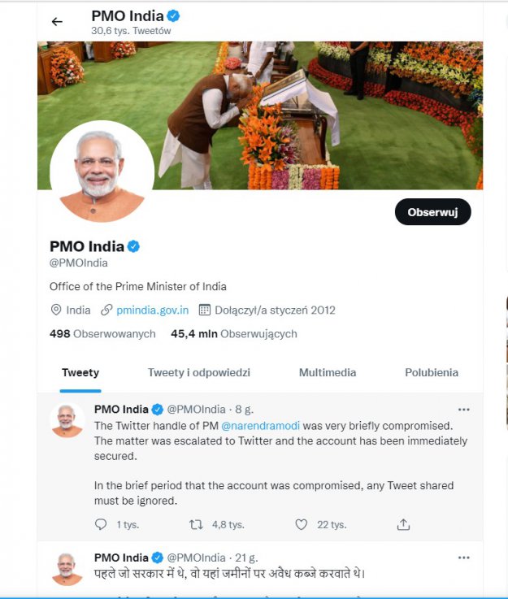Viewport: 508px width, 599px height.
Task: Open more options on the Hindi tweet
Action: (463, 558)
